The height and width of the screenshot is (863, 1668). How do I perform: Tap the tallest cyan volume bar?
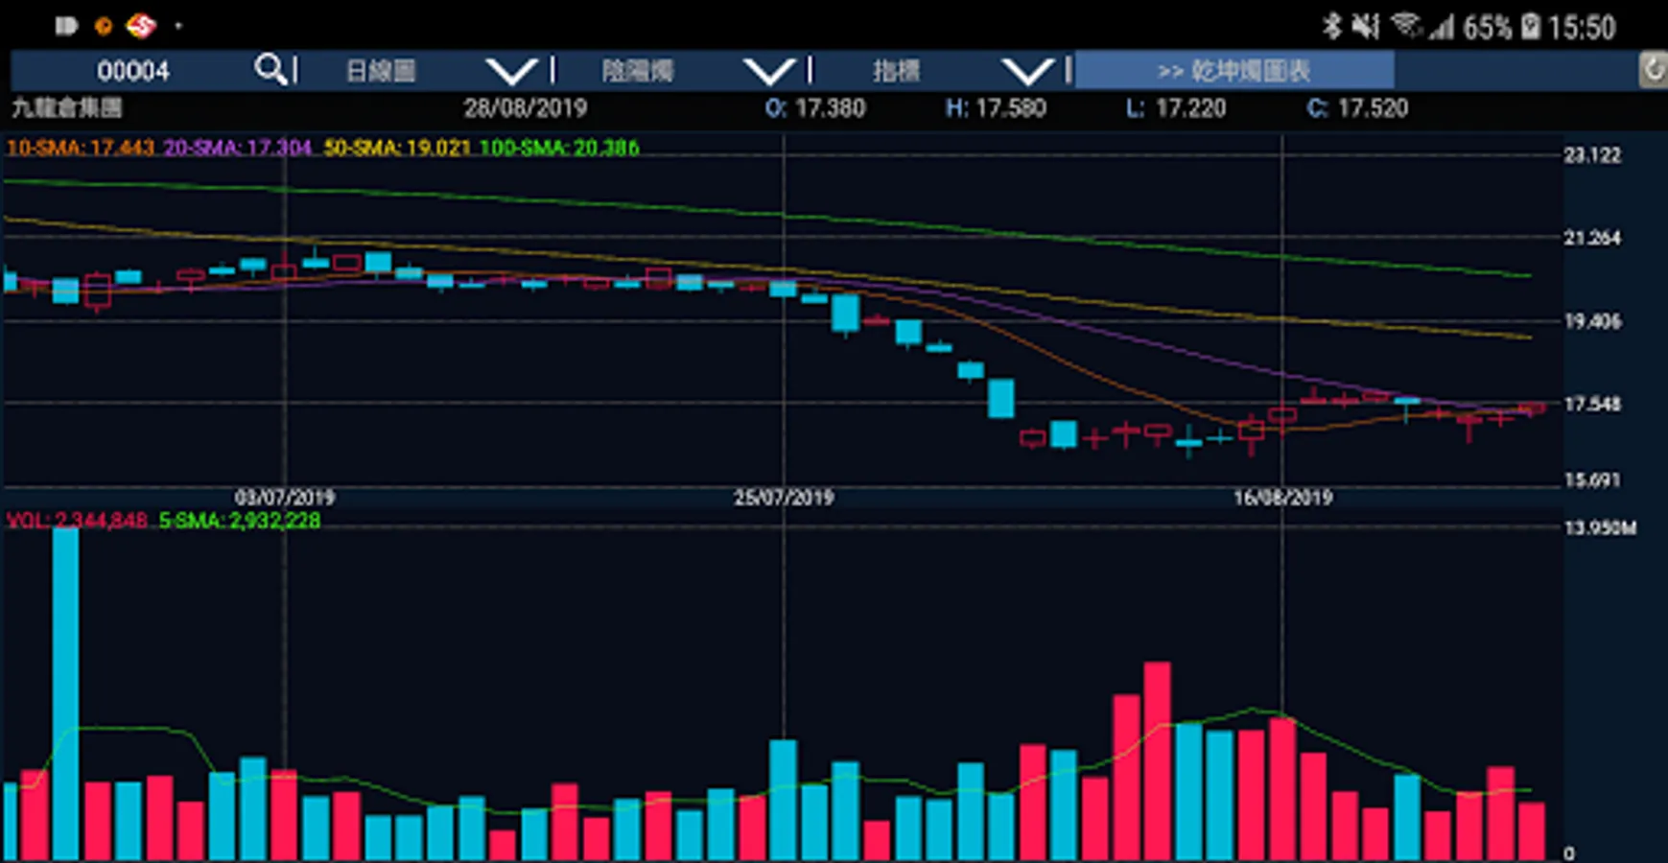point(65,692)
